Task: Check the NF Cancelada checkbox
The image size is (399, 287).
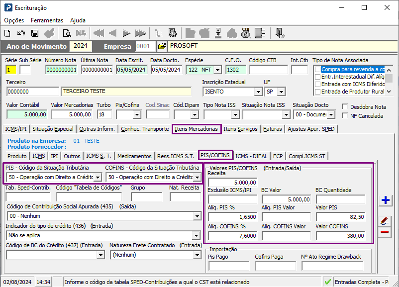Action: (345, 116)
